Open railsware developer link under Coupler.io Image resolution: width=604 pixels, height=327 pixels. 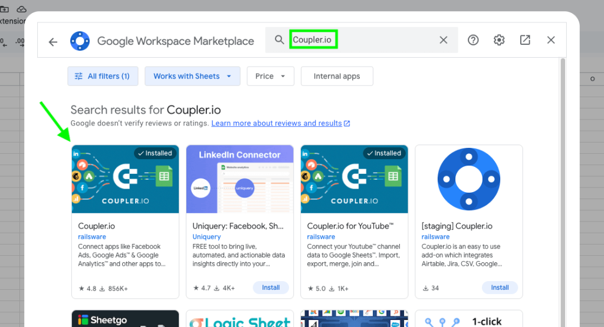[x=91, y=237]
